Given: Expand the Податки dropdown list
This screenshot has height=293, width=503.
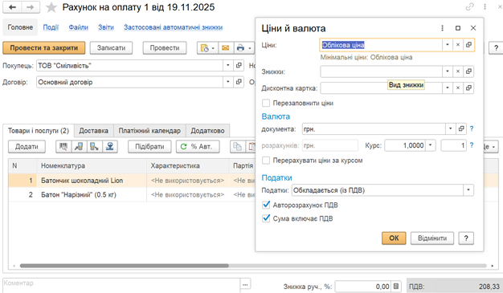Looking at the screenshot, I should [468, 190].
